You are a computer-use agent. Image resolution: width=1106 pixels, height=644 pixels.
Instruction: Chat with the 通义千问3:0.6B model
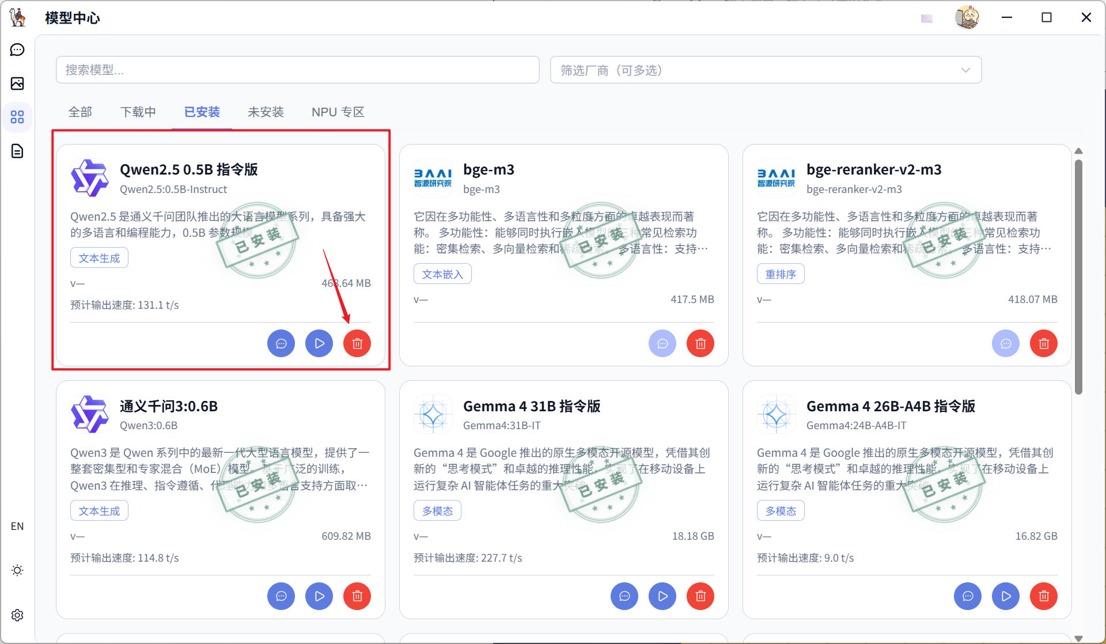pyautogui.click(x=281, y=596)
